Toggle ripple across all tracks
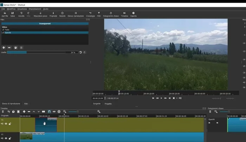 point(54,111)
